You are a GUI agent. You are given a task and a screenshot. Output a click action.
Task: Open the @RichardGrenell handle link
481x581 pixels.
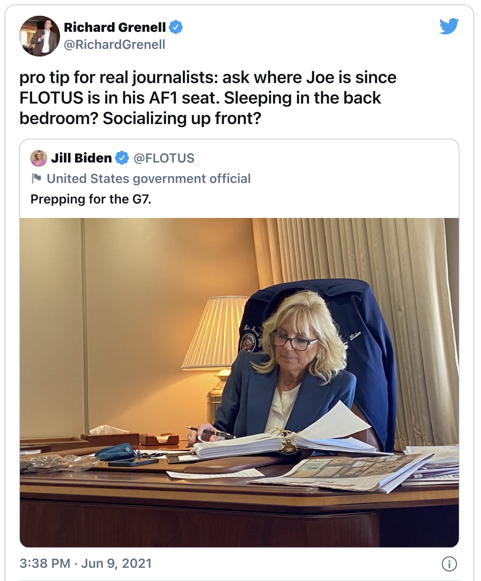[x=115, y=44]
